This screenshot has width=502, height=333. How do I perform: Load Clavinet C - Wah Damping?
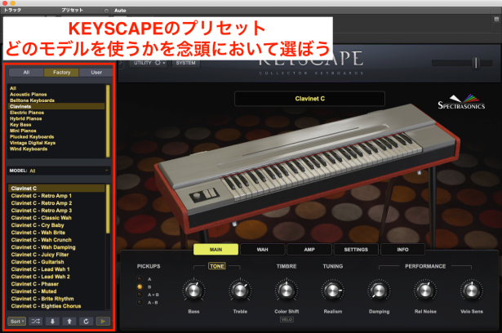[x=56, y=247]
